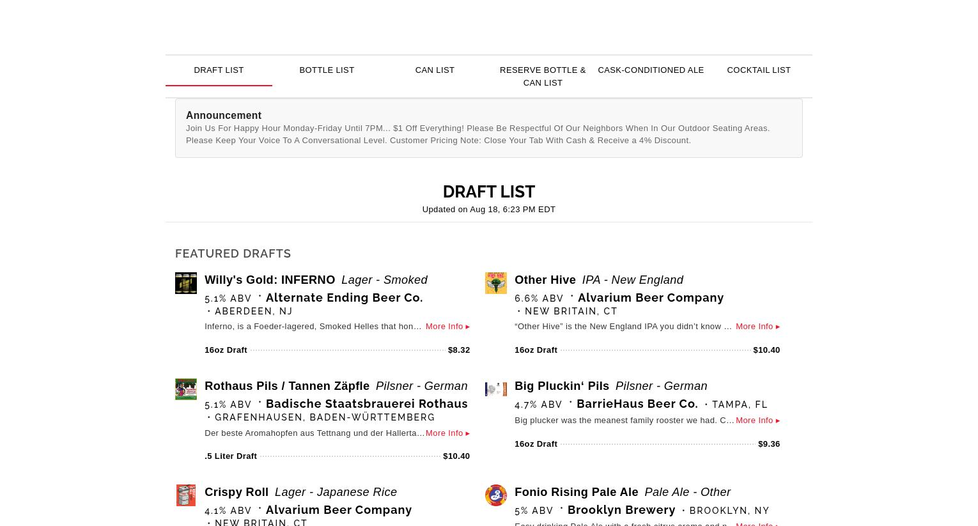Open the Crispy Roll beer title
This screenshot has height=526, width=978.
(x=237, y=492)
